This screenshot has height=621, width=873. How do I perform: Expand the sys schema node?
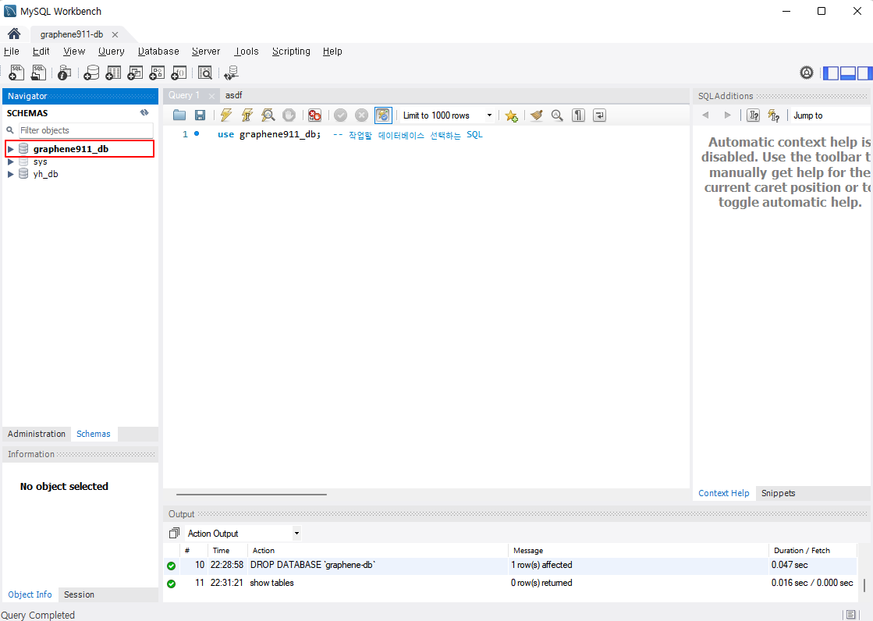point(10,161)
